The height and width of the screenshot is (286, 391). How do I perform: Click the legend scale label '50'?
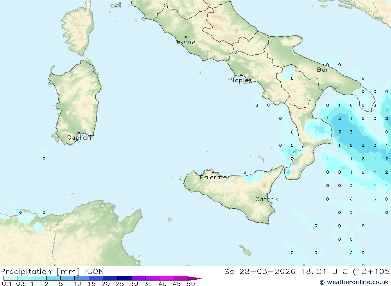[191, 284]
